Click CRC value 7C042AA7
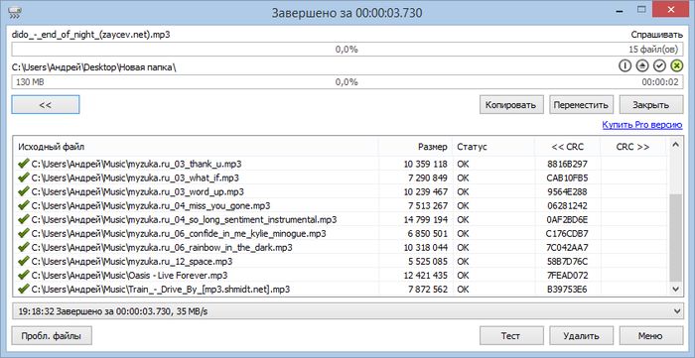The image size is (695, 358). [567, 247]
